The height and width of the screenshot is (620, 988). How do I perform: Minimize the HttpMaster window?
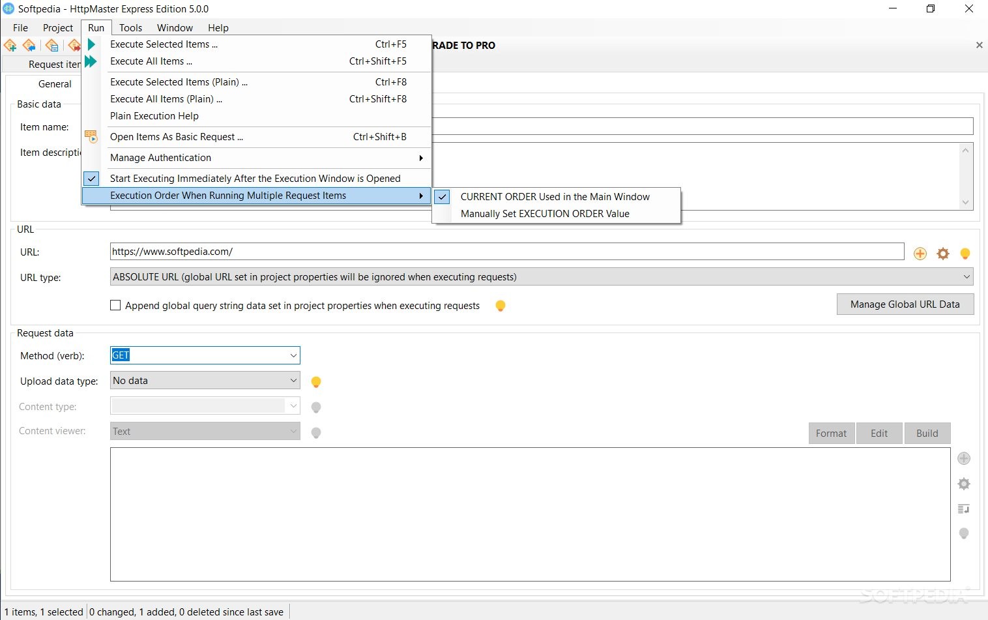click(x=893, y=9)
